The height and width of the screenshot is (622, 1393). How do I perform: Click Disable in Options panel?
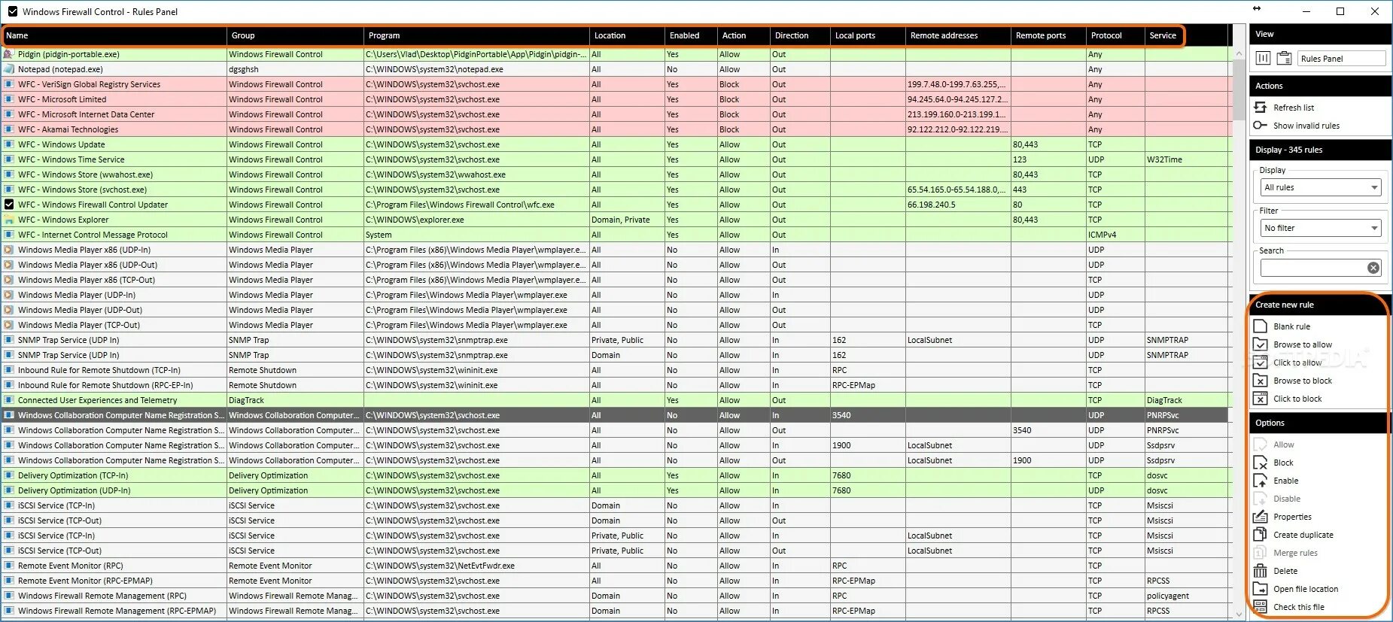pyautogui.click(x=1287, y=499)
